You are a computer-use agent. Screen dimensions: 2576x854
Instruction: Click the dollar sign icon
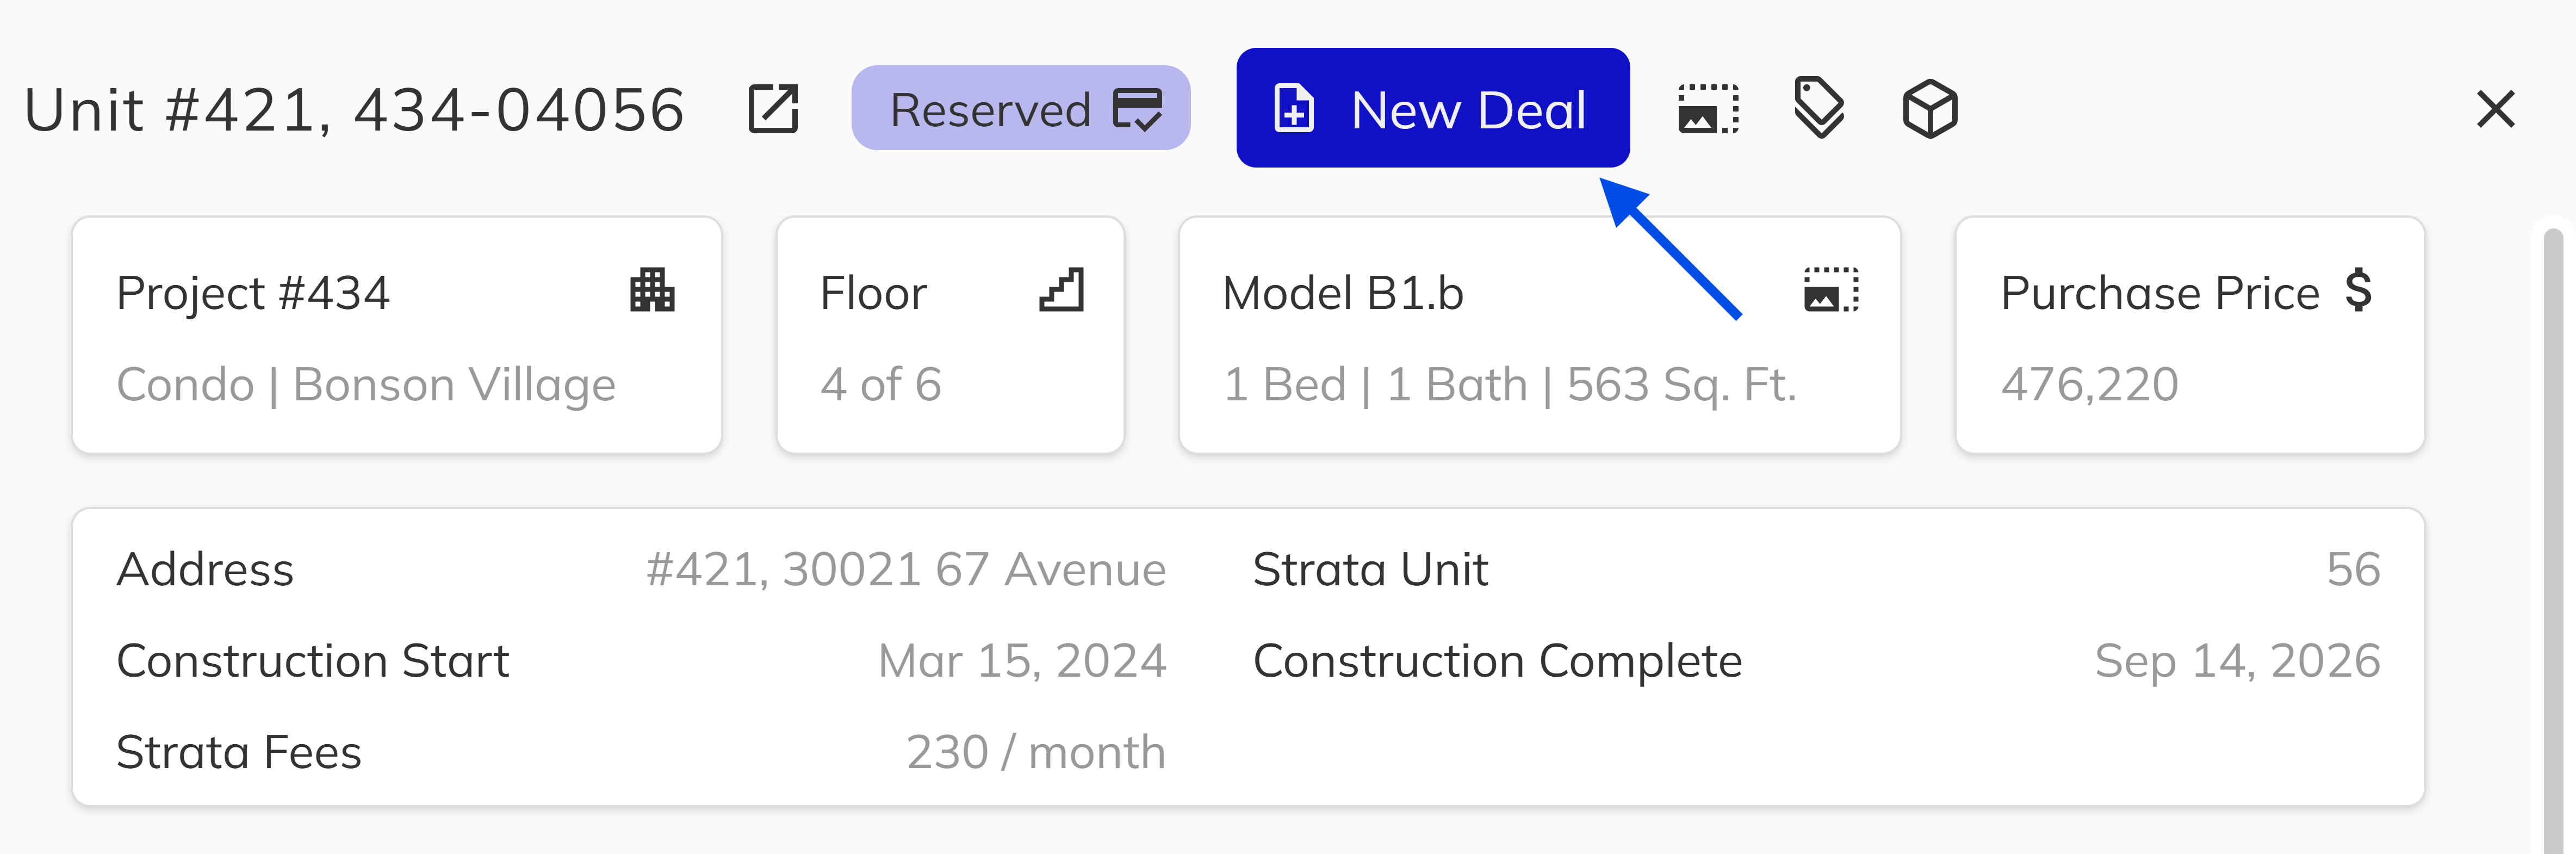coord(2358,291)
